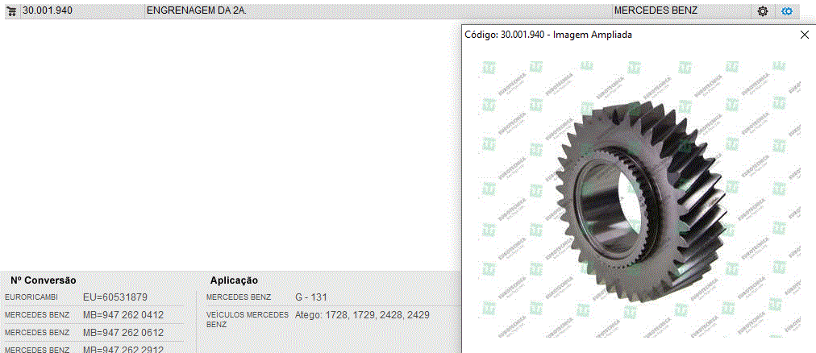
Task: Click MERCEDES BENZ label beside G - 131
Action: (x=239, y=297)
